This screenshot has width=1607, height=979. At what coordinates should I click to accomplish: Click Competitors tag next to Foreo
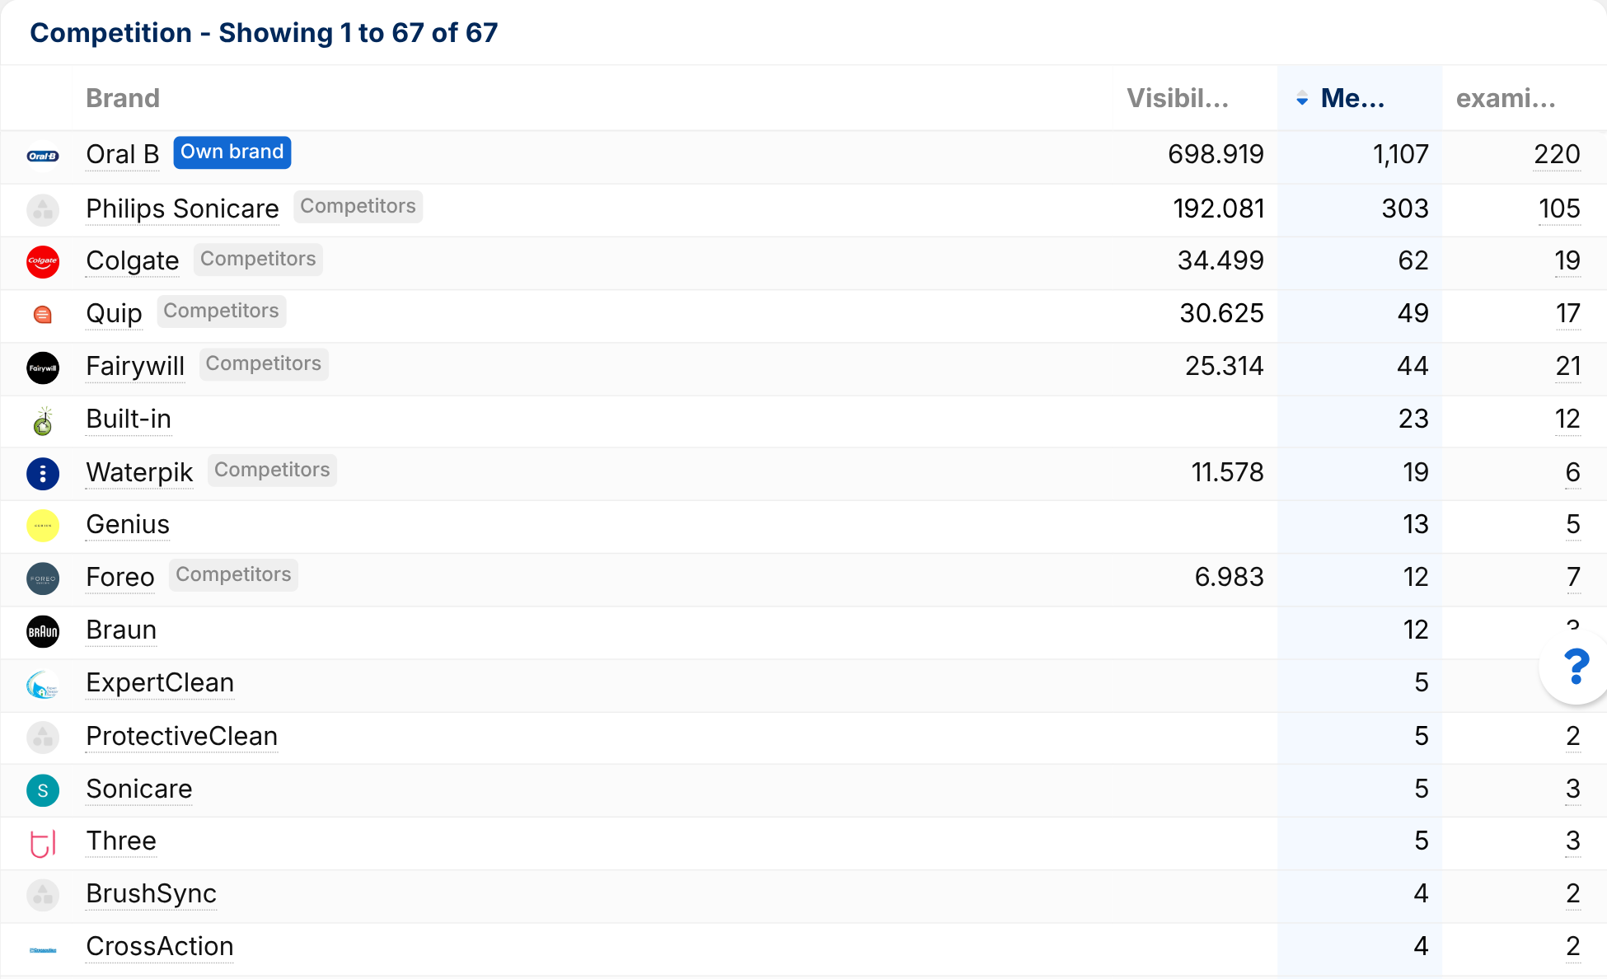233,574
